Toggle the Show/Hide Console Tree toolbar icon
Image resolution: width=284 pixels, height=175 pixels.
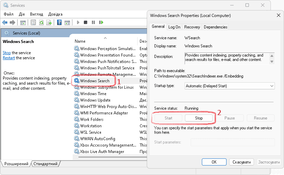point(23,22)
